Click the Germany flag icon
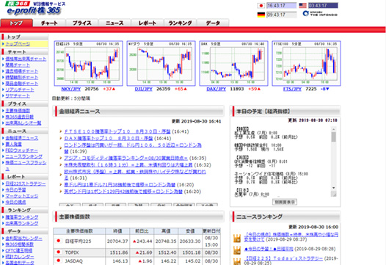386x265 pixels. click(x=261, y=15)
